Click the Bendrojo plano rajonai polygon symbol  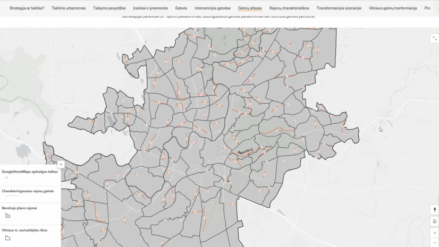click(x=7, y=216)
